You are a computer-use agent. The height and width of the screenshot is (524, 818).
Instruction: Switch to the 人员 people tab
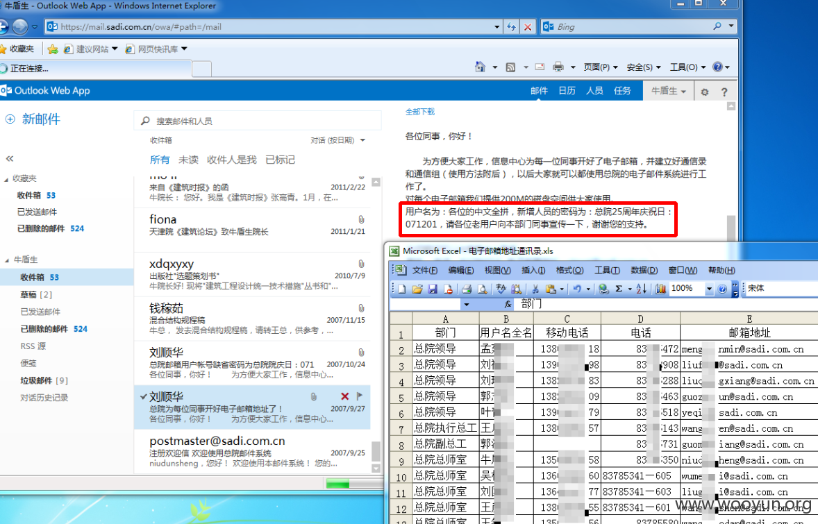point(594,91)
